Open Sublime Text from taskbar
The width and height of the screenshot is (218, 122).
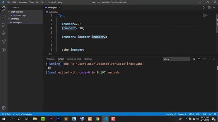(66, 119)
